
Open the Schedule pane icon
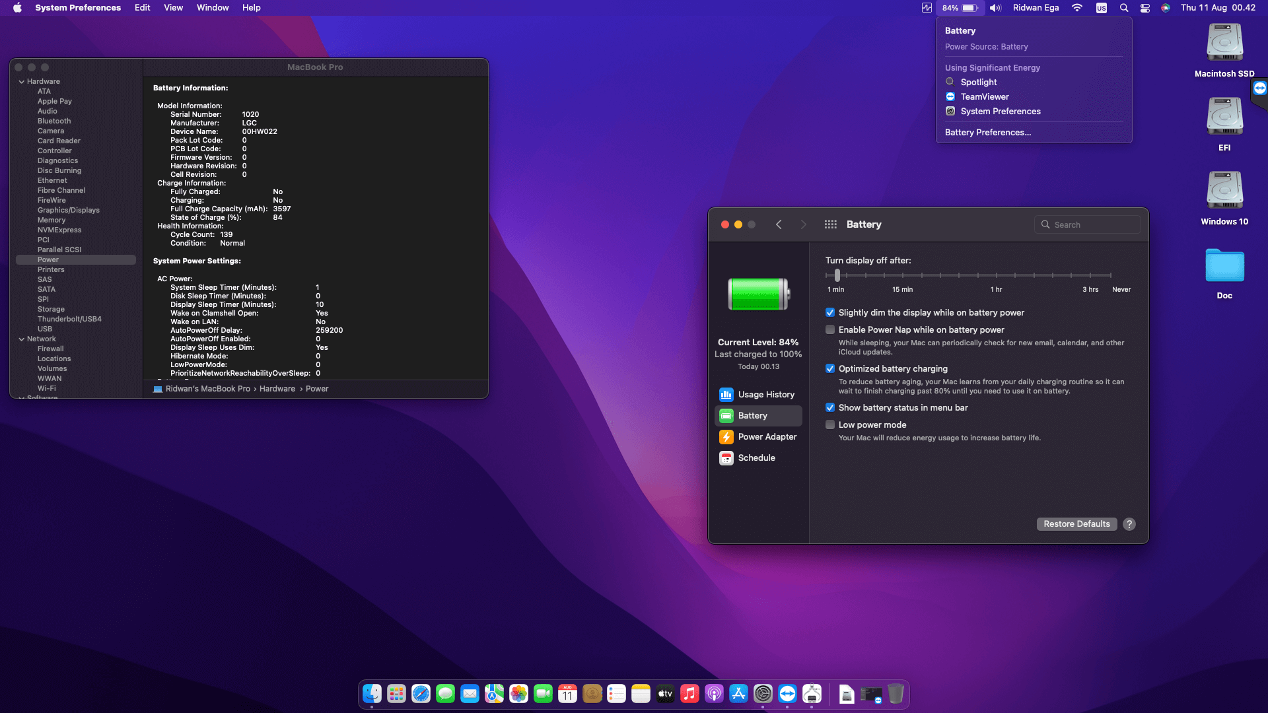(726, 458)
